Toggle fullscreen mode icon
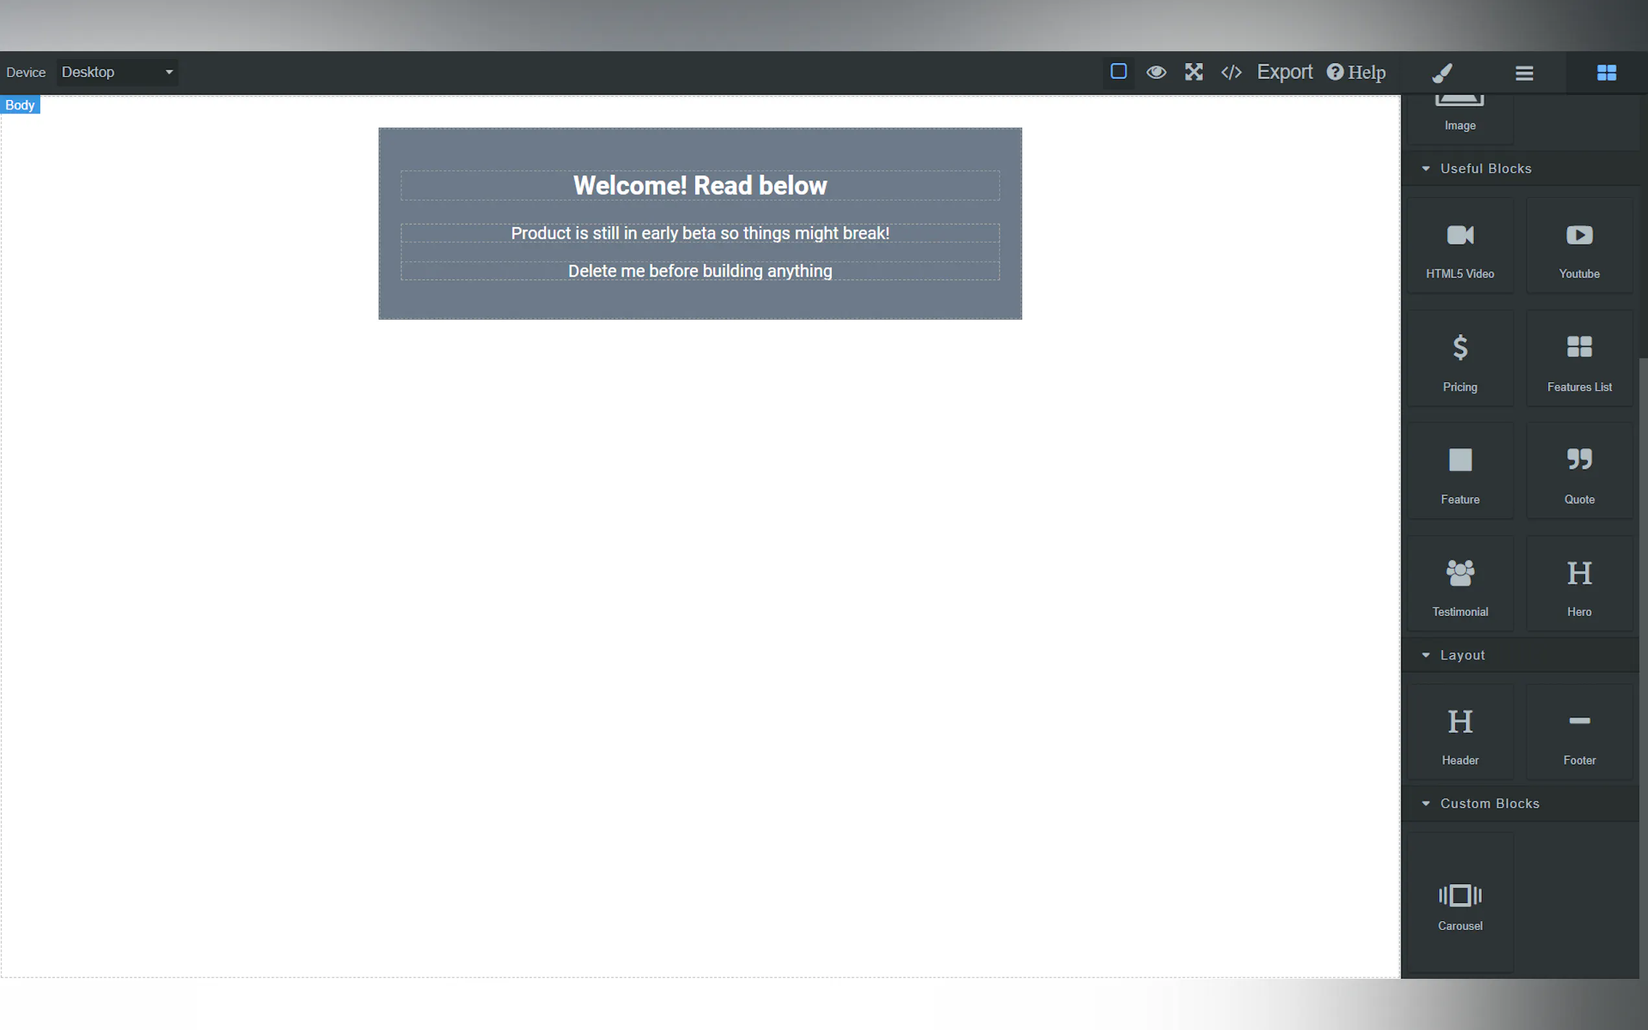This screenshot has height=1030, width=1648. (x=1194, y=71)
